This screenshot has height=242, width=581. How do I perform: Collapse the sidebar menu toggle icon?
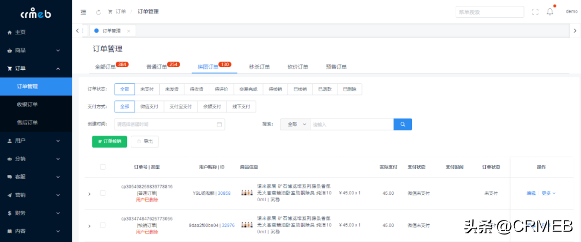click(x=83, y=12)
